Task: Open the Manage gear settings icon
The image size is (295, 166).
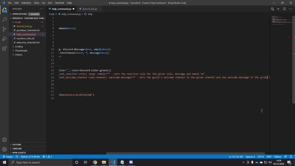Action: (x=4, y=149)
